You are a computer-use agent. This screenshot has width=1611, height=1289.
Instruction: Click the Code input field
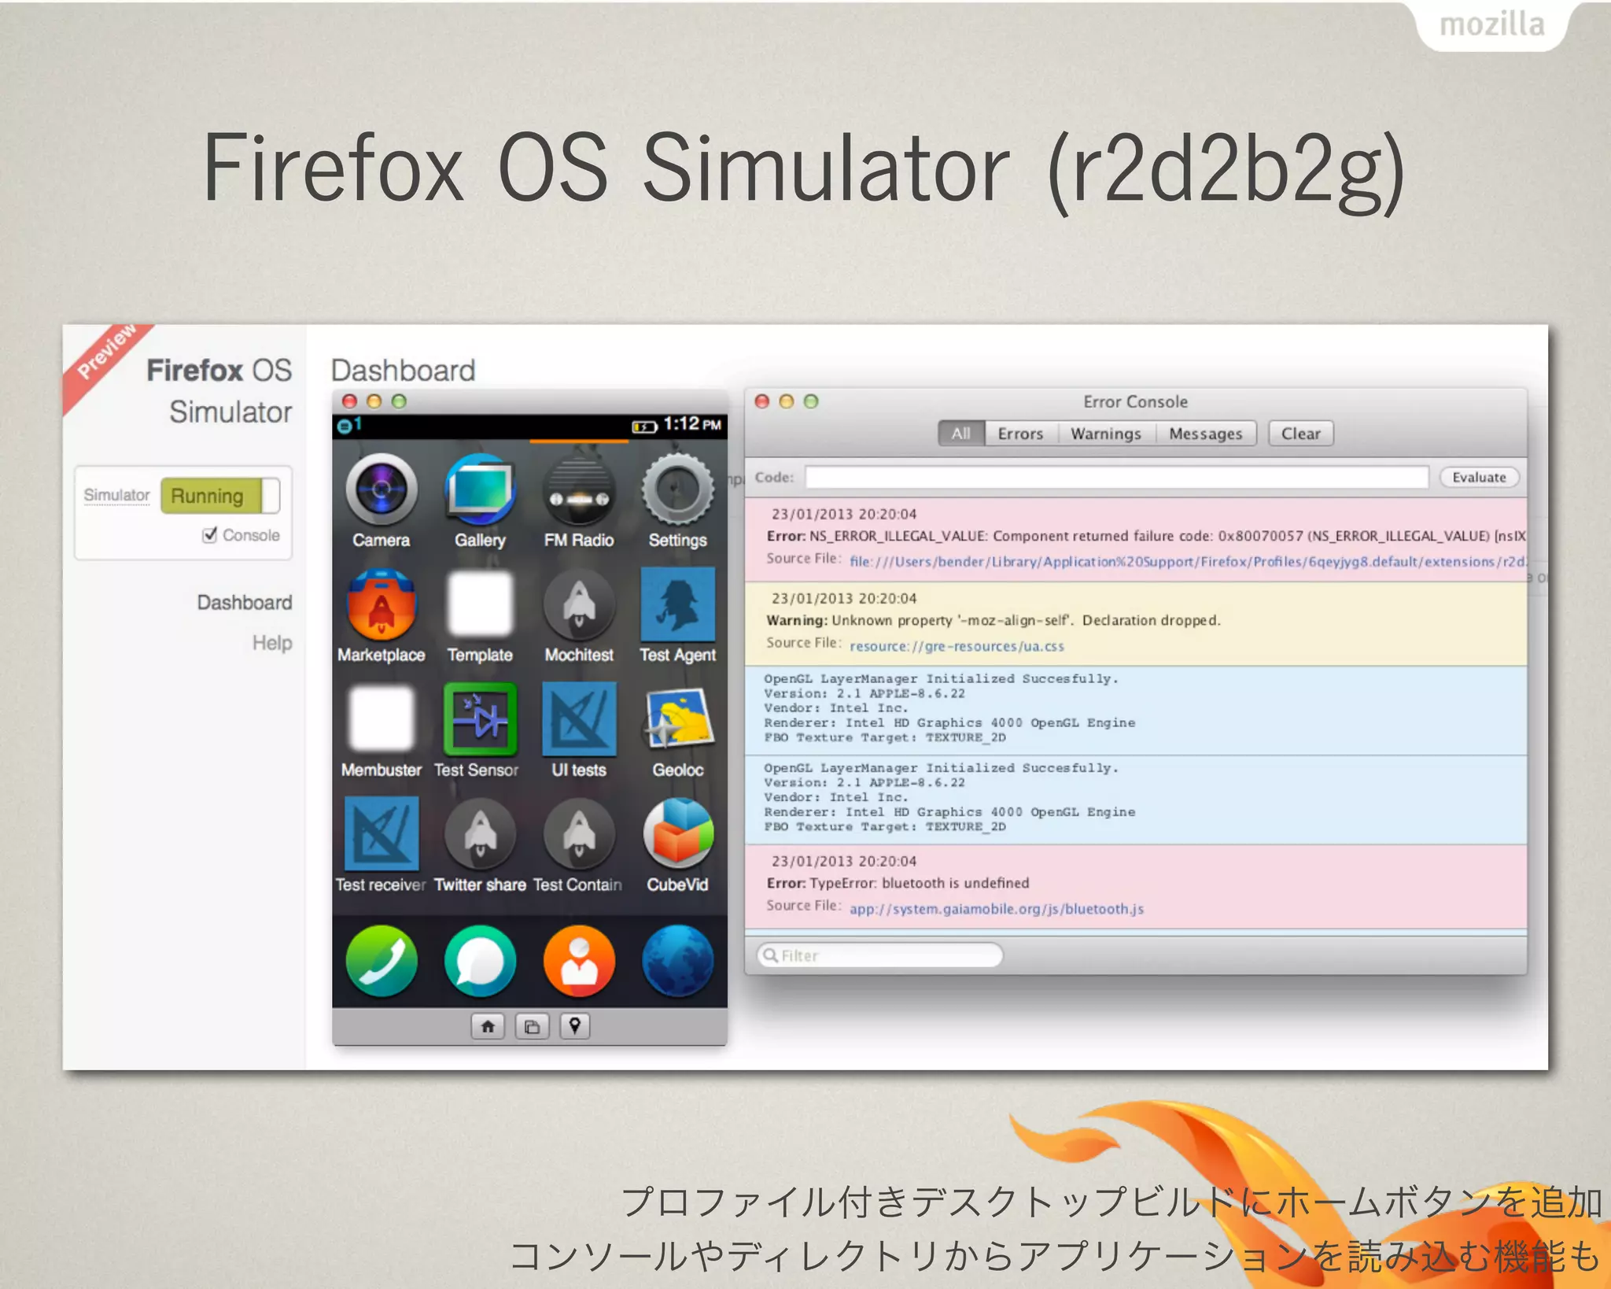point(1116,477)
